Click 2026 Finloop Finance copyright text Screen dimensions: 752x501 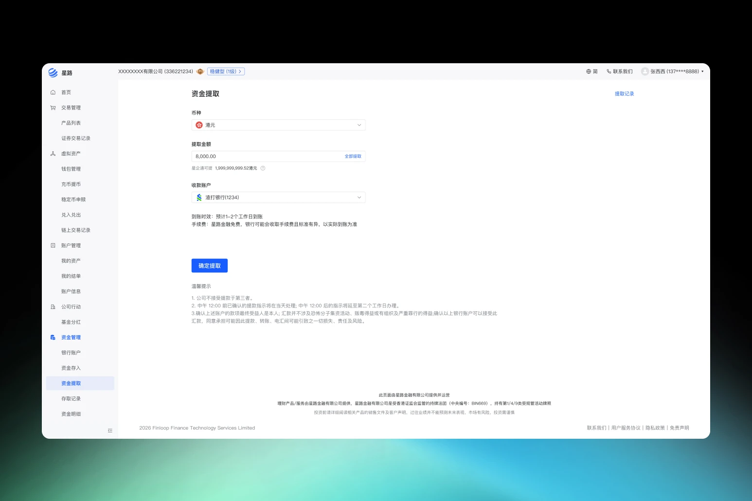(197, 428)
